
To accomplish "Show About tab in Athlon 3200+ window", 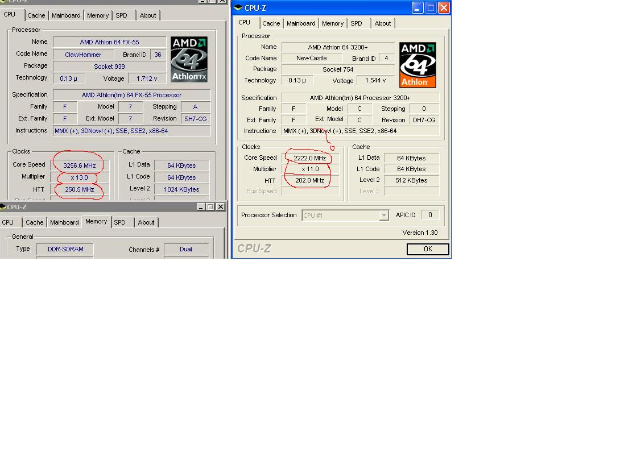I will [x=383, y=23].
